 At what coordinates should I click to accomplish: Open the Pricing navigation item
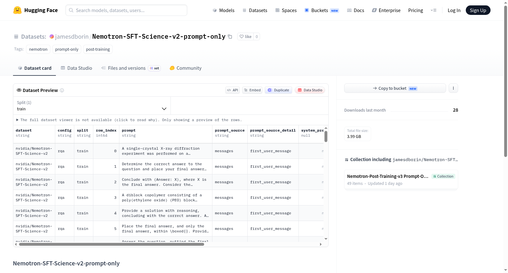(x=416, y=10)
